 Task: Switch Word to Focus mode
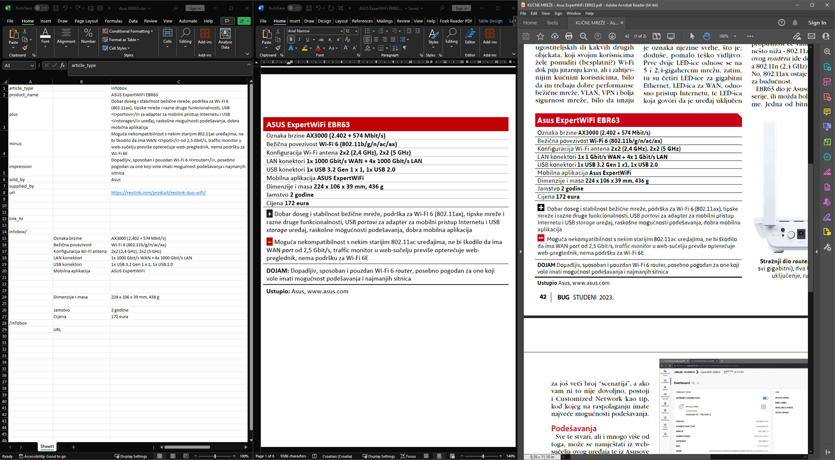click(408, 456)
